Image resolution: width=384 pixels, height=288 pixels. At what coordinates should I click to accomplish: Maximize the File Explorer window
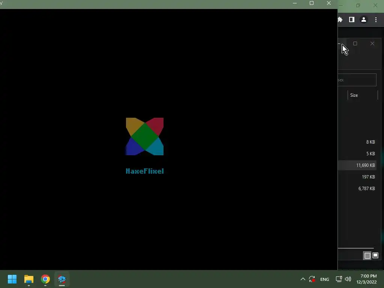pos(355,43)
